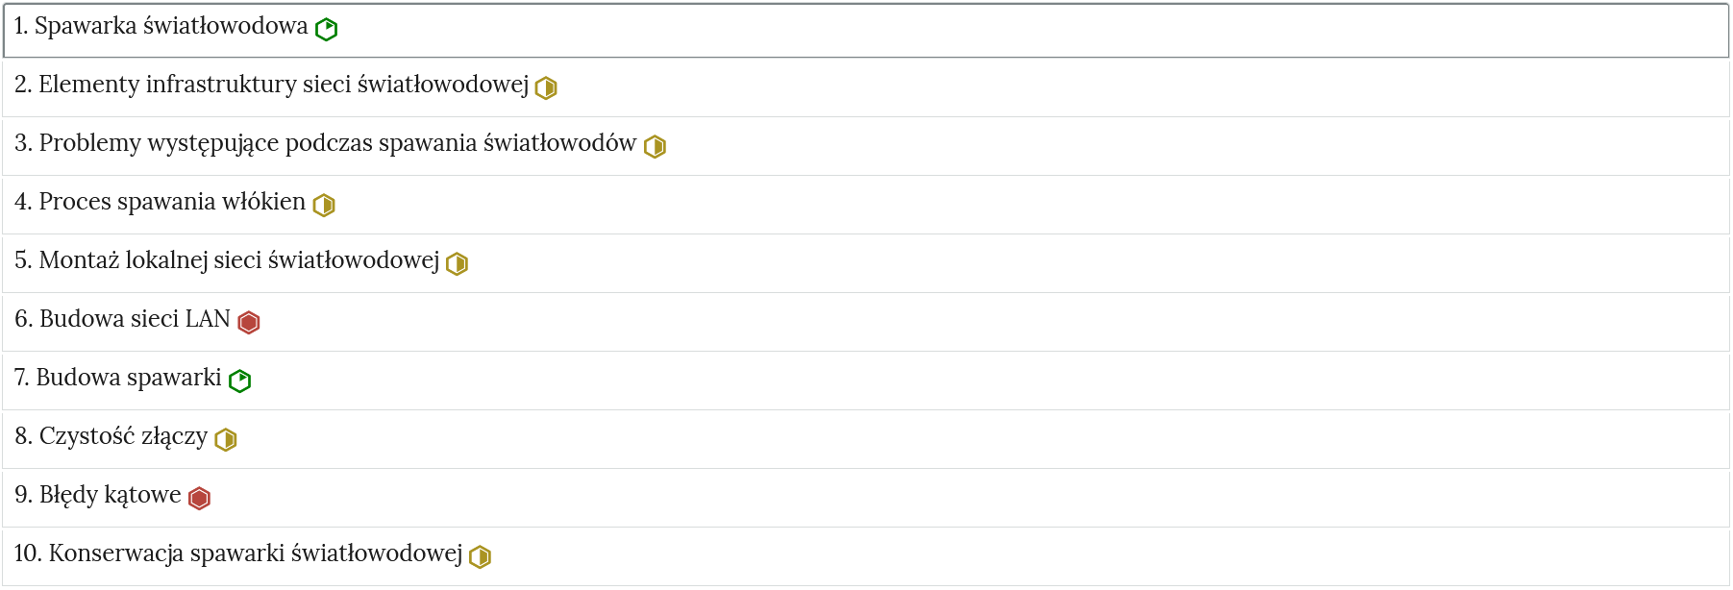
Task: Click yellow icon after Problemy występujące item
Action: tap(655, 147)
